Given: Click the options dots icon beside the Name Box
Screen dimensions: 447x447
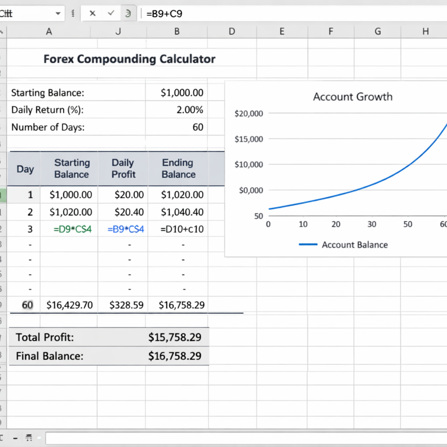Looking at the screenshot, I should coord(72,14).
